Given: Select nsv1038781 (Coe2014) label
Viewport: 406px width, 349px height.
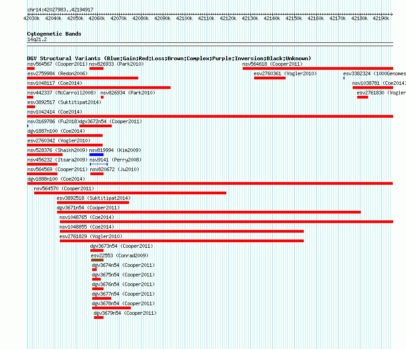Looking at the screenshot, I should pos(379,83).
